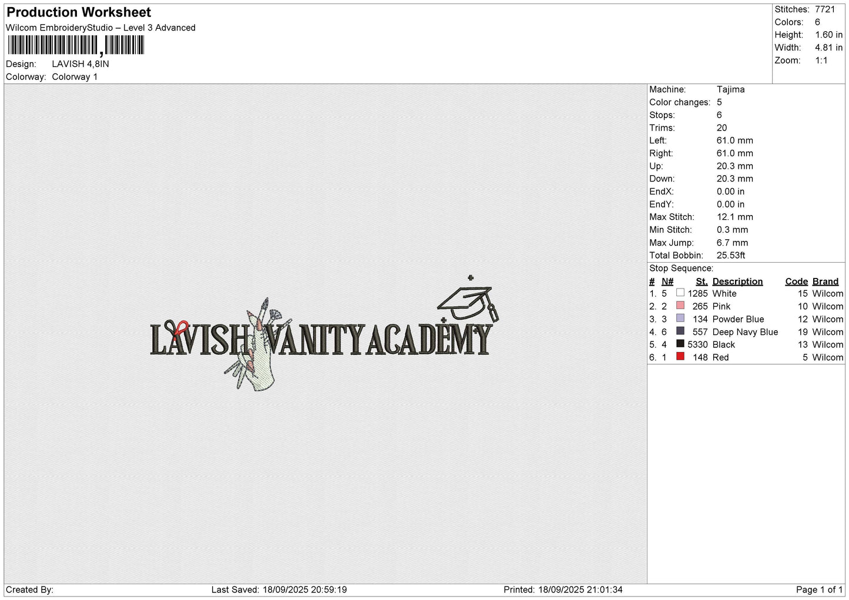Viewport: 849px width, 600px height.
Task: Click the 'Description' column header
Action: pyautogui.click(x=737, y=281)
